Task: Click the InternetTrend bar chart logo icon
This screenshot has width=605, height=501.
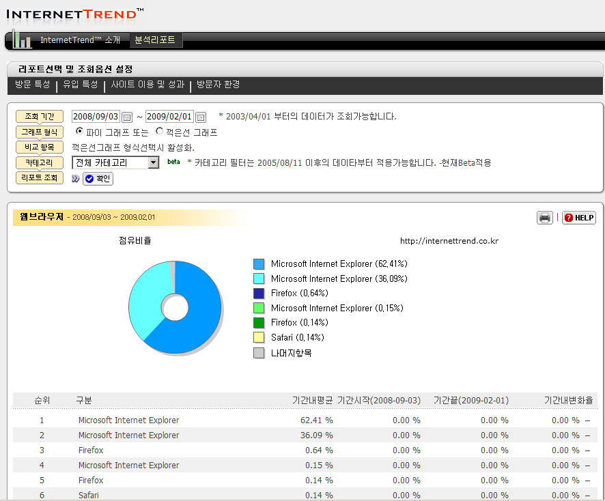Action: point(22,40)
